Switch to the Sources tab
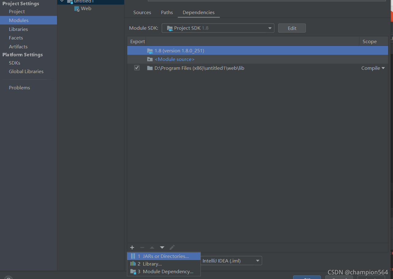Viewport: 393px width, 279px height. (x=142, y=13)
